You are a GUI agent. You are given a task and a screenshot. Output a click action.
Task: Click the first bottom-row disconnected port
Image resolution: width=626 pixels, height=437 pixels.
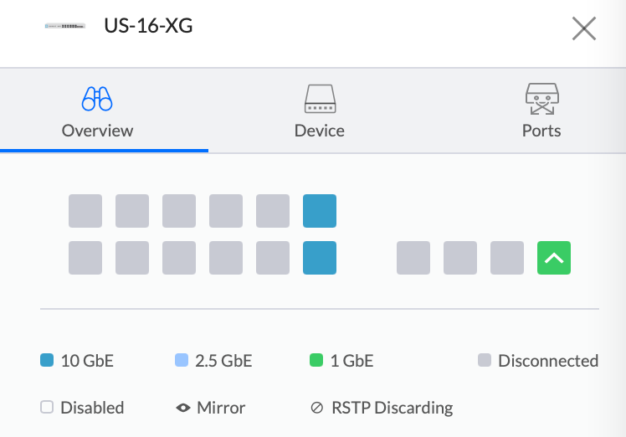[x=85, y=259]
